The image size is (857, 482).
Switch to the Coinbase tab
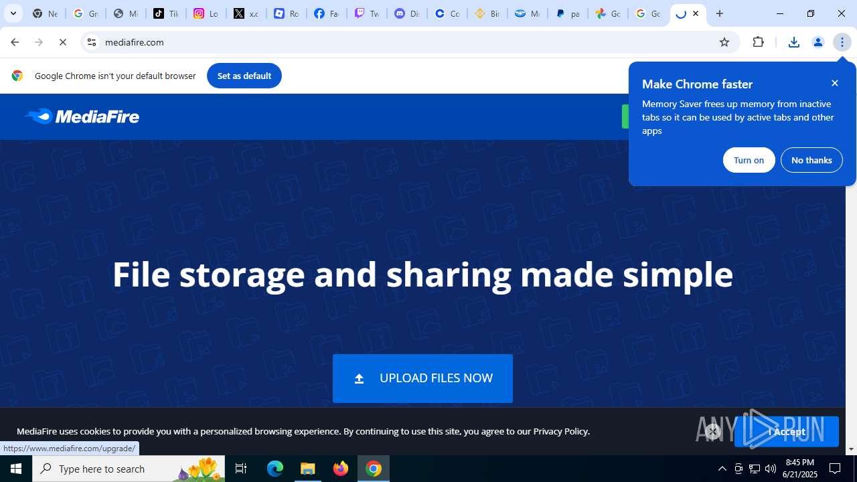click(x=447, y=13)
